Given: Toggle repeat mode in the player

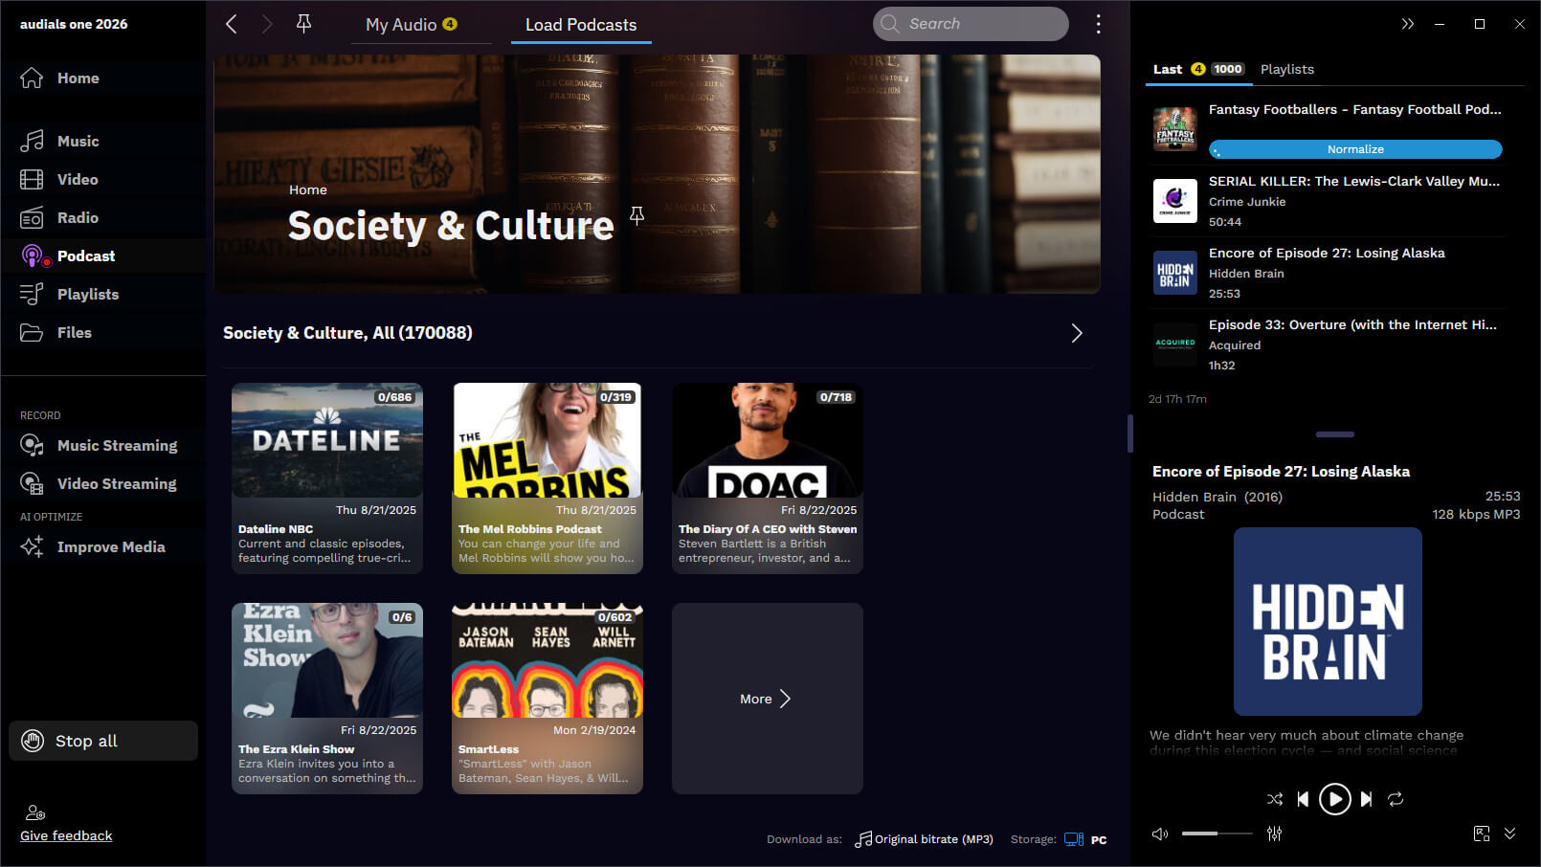Looking at the screenshot, I should click(1396, 799).
